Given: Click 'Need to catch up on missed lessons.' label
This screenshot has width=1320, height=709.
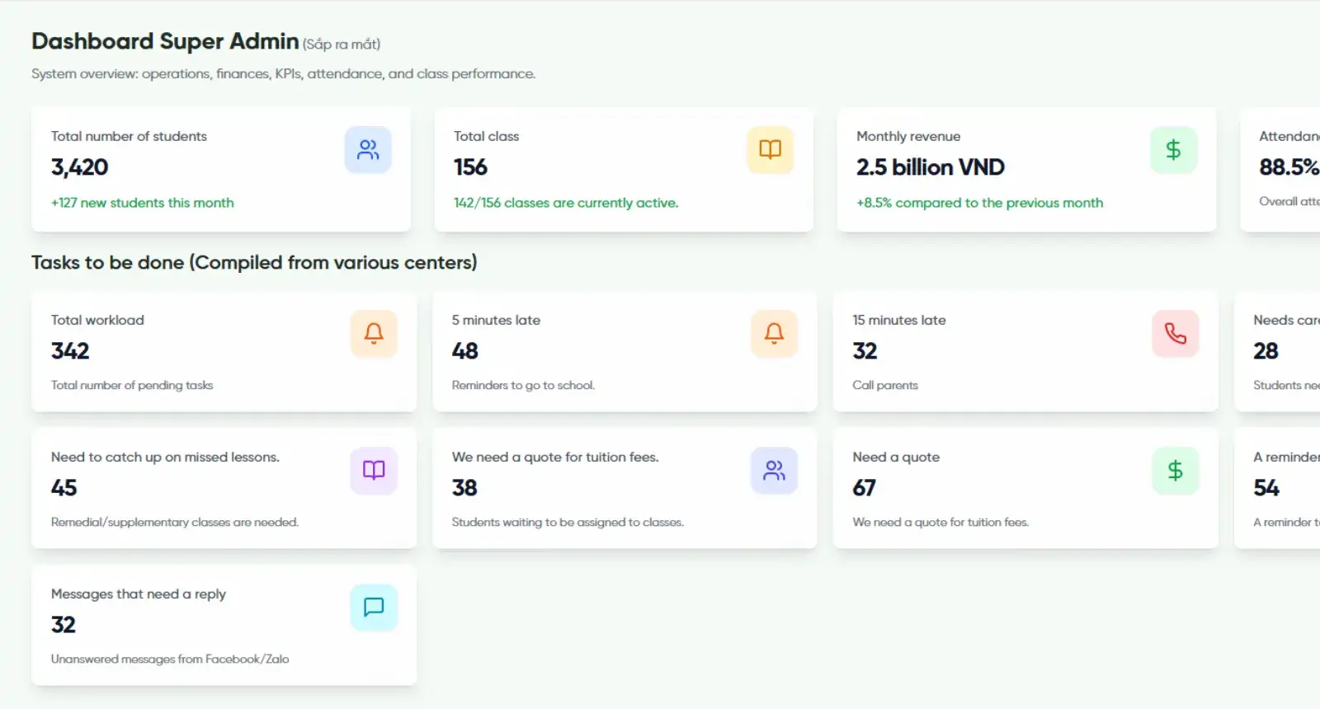Looking at the screenshot, I should 165,457.
